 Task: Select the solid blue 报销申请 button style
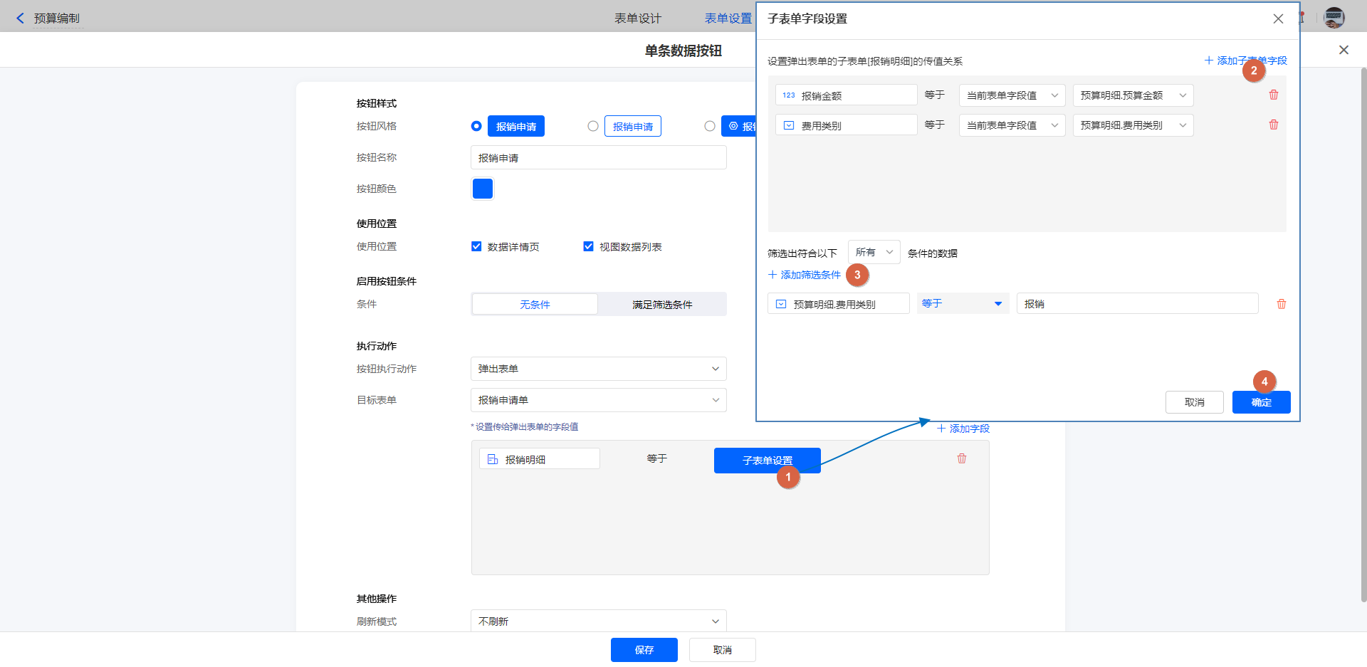(x=476, y=126)
